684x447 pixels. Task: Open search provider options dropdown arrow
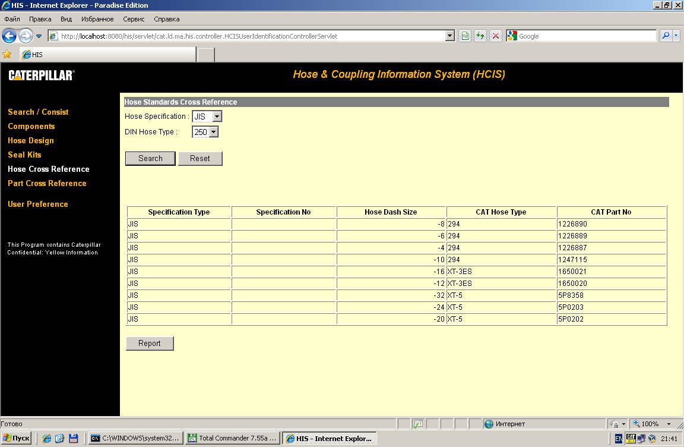click(676, 36)
